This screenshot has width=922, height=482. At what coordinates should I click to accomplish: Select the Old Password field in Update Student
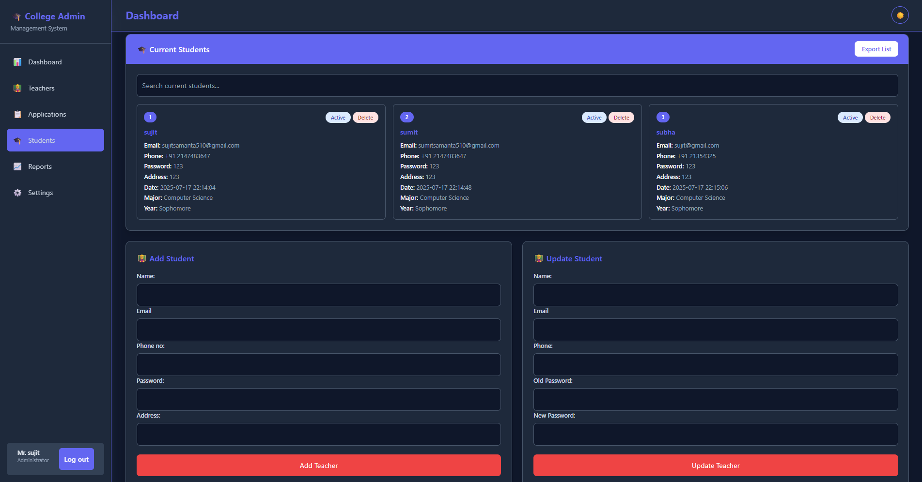715,399
